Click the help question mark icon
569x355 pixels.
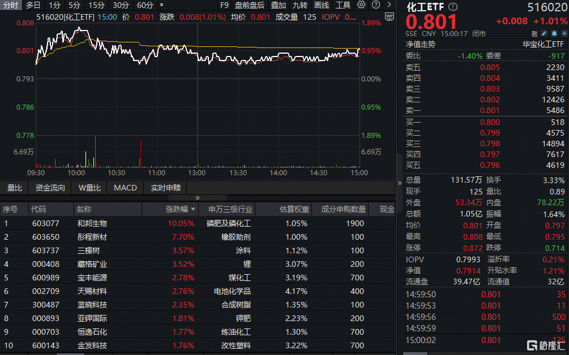(377, 5)
